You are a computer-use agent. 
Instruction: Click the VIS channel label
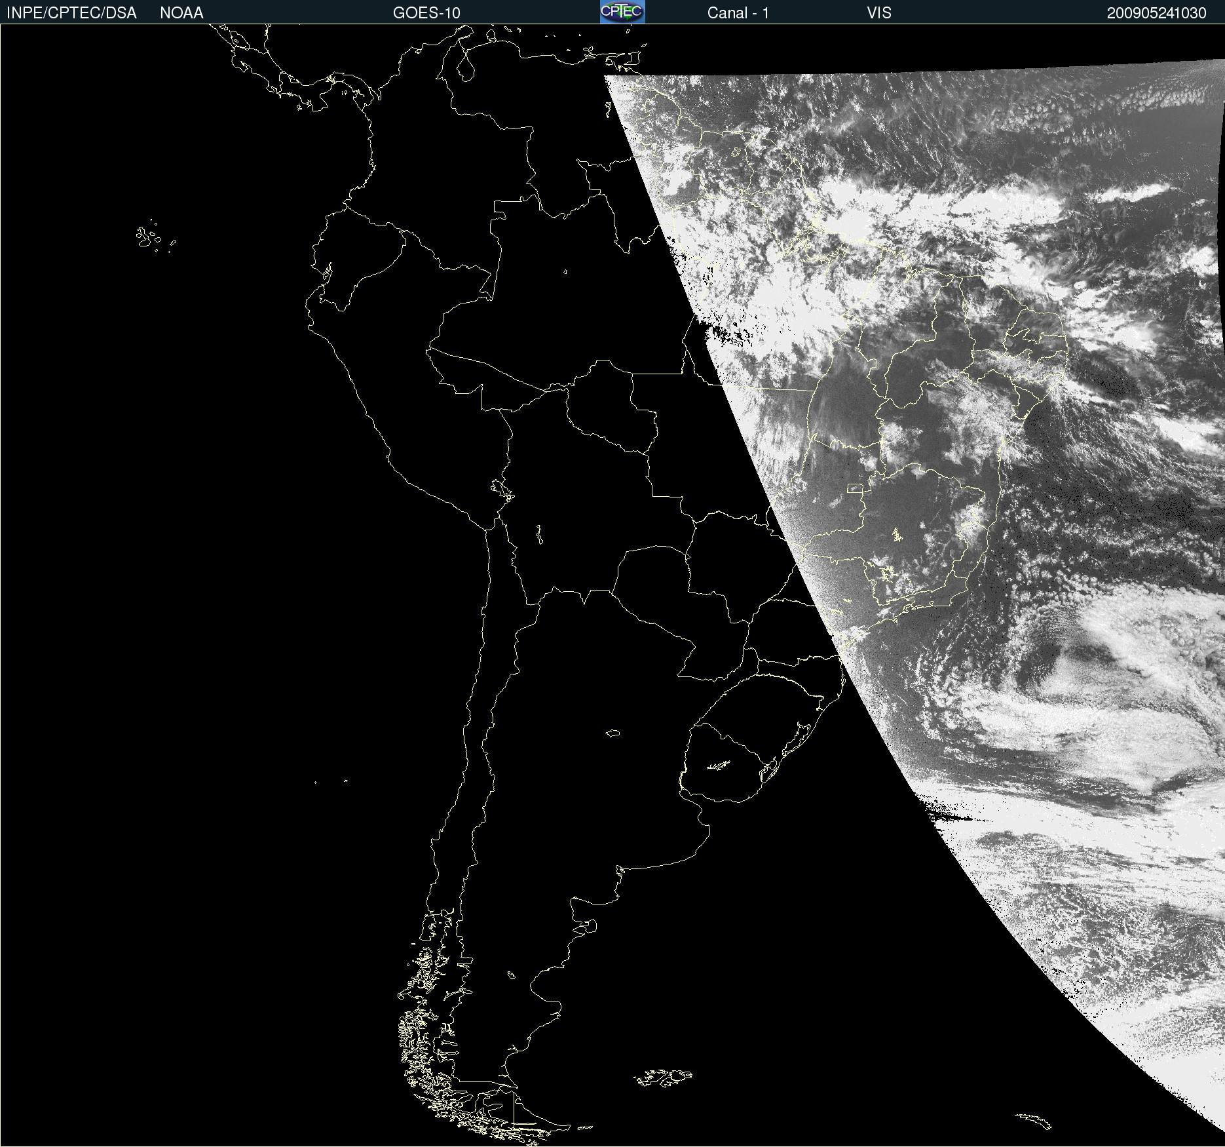(x=879, y=13)
